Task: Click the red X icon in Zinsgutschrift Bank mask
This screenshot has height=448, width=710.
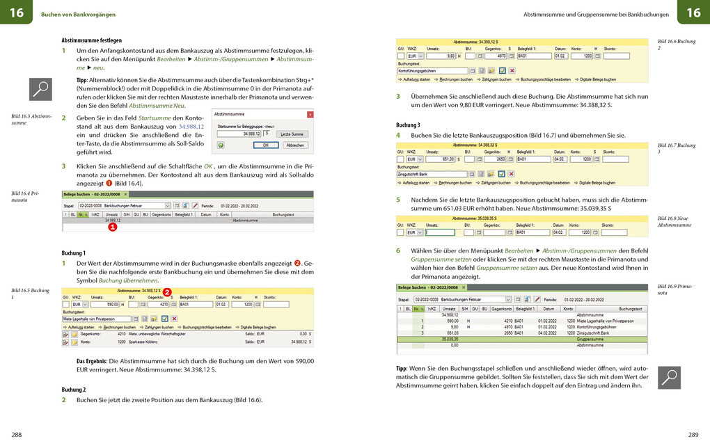Action: point(511,174)
